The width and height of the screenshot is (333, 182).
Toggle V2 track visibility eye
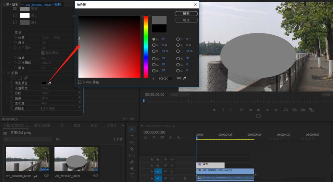pos(172,165)
